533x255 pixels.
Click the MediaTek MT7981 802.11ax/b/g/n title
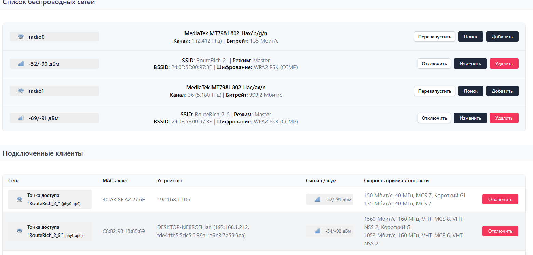pyautogui.click(x=226, y=33)
